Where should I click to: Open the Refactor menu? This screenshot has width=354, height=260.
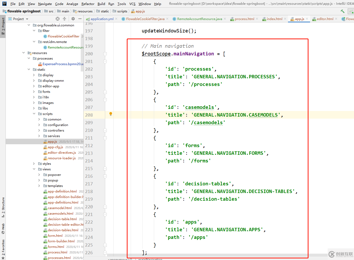click(x=88, y=4)
